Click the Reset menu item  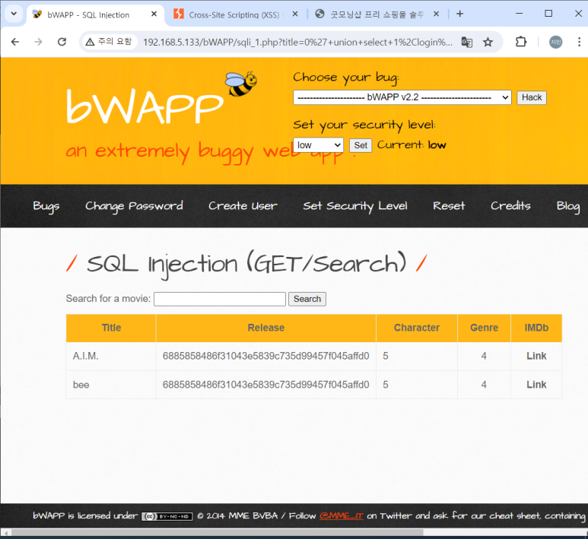point(449,206)
